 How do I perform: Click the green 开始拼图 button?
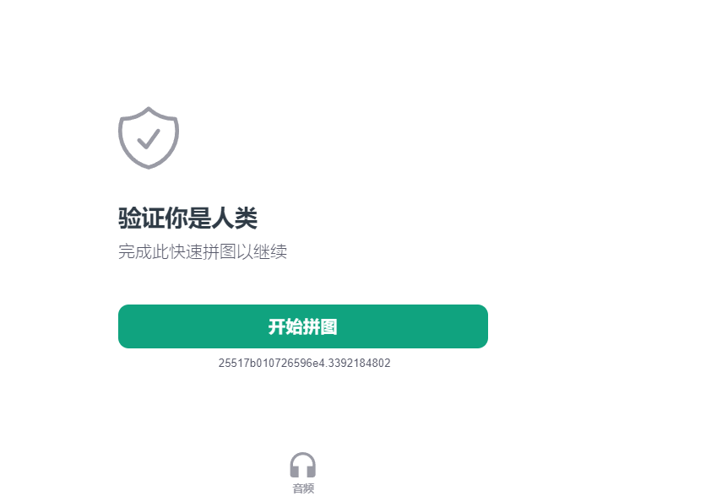pos(303,326)
